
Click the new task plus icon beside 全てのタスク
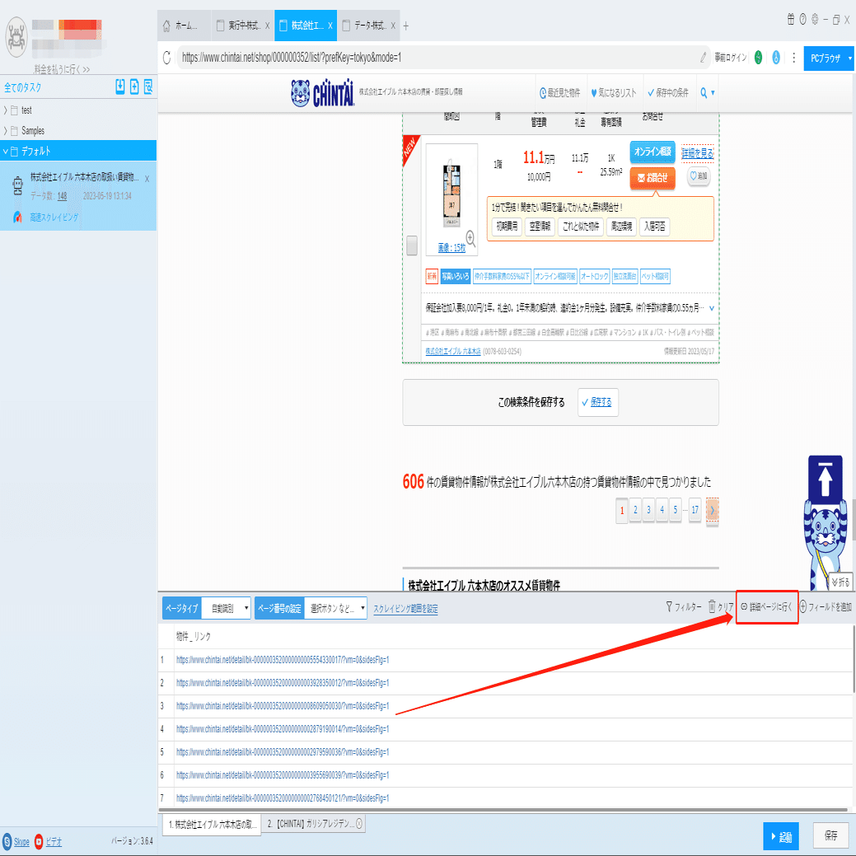[x=134, y=87]
